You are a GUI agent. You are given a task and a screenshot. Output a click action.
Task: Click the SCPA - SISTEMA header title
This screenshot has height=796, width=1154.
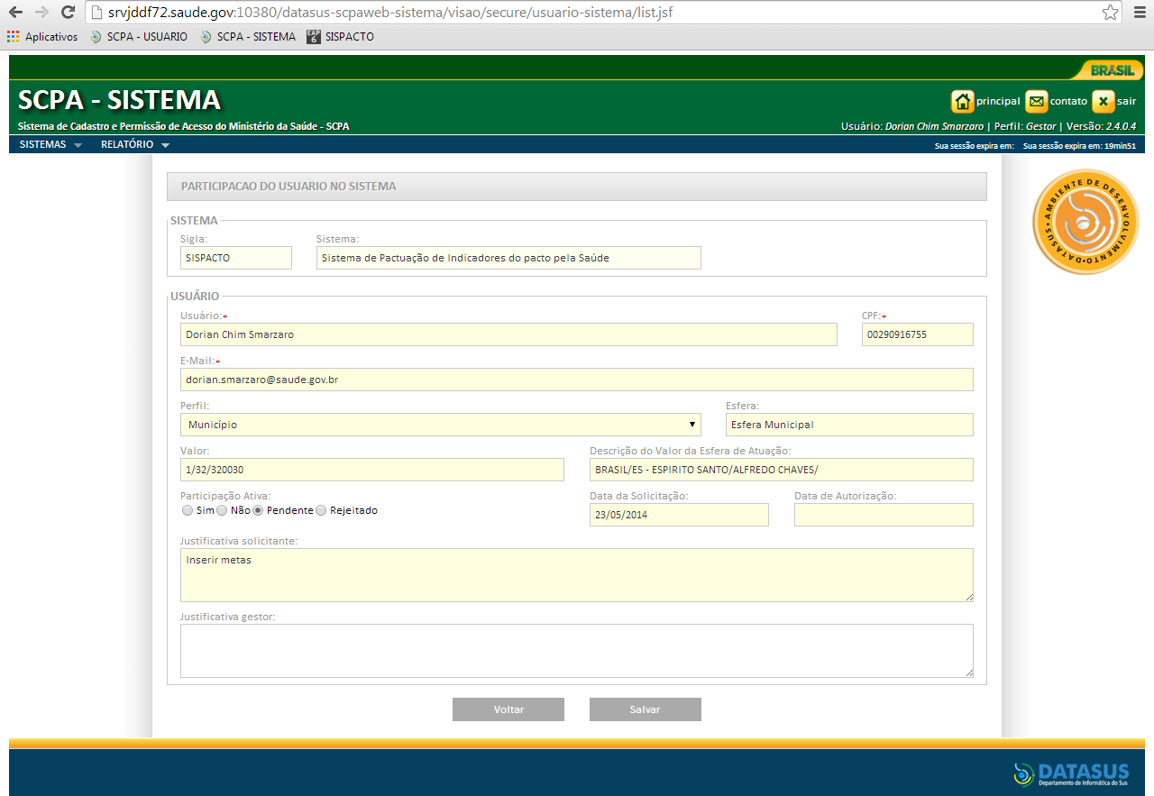pyautogui.click(x=119, y=100)
